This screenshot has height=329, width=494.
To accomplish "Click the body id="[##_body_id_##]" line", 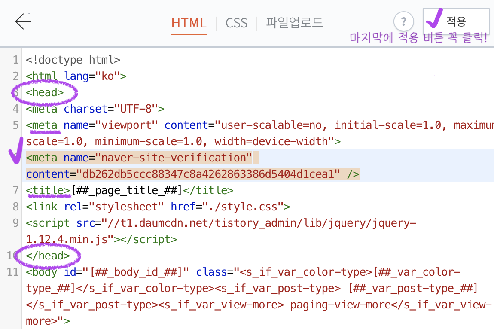I will tap(243, 272).
